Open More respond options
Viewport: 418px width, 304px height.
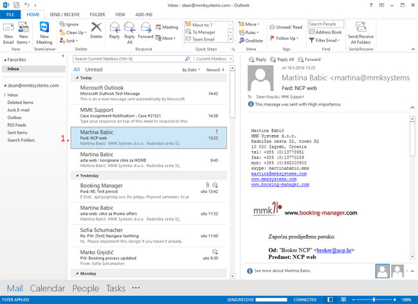[165, 38]
